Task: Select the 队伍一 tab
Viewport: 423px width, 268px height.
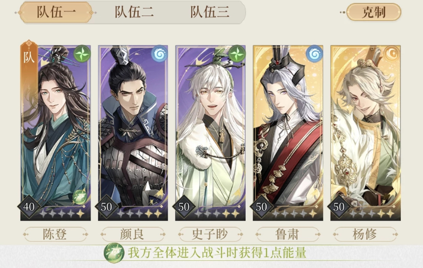Action: coord(56,12)
